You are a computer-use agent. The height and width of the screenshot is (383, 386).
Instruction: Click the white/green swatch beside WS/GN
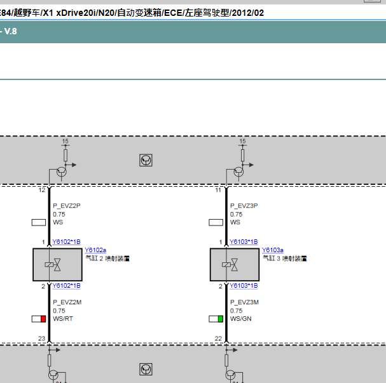click(x=216, y=319)
